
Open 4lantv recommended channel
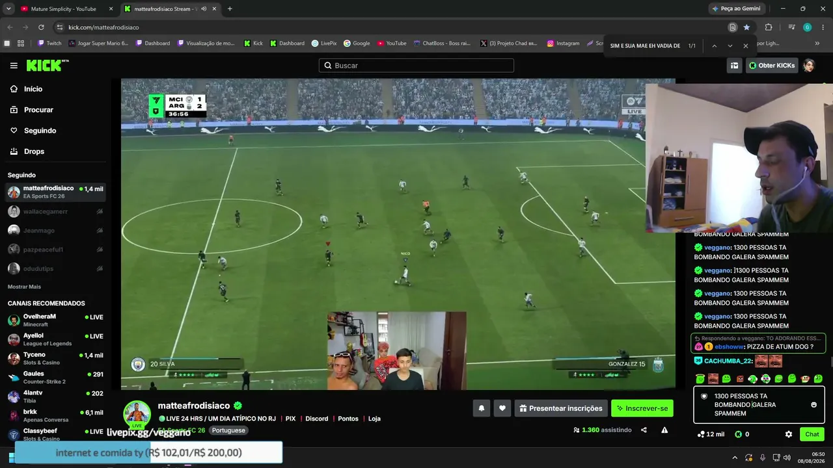(x=55, y=396)
